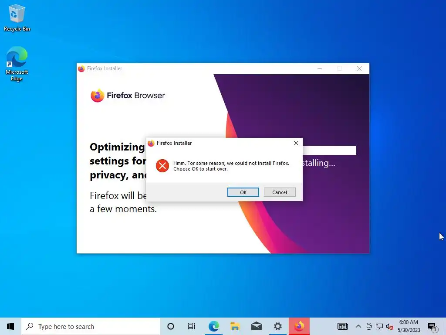
Task: Click the red error icon in dialog
Action: 162,166
